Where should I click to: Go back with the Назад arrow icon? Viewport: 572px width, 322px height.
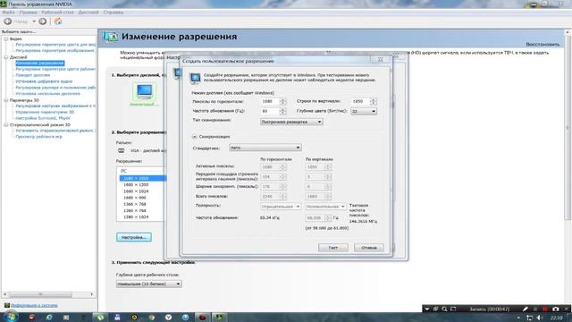click(8, 21)
